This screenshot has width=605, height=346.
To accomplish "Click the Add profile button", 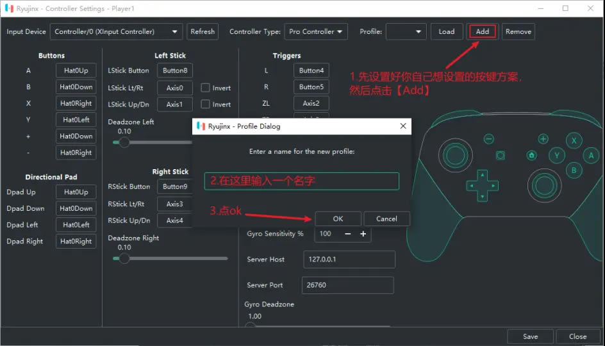I will coord(483,31).
